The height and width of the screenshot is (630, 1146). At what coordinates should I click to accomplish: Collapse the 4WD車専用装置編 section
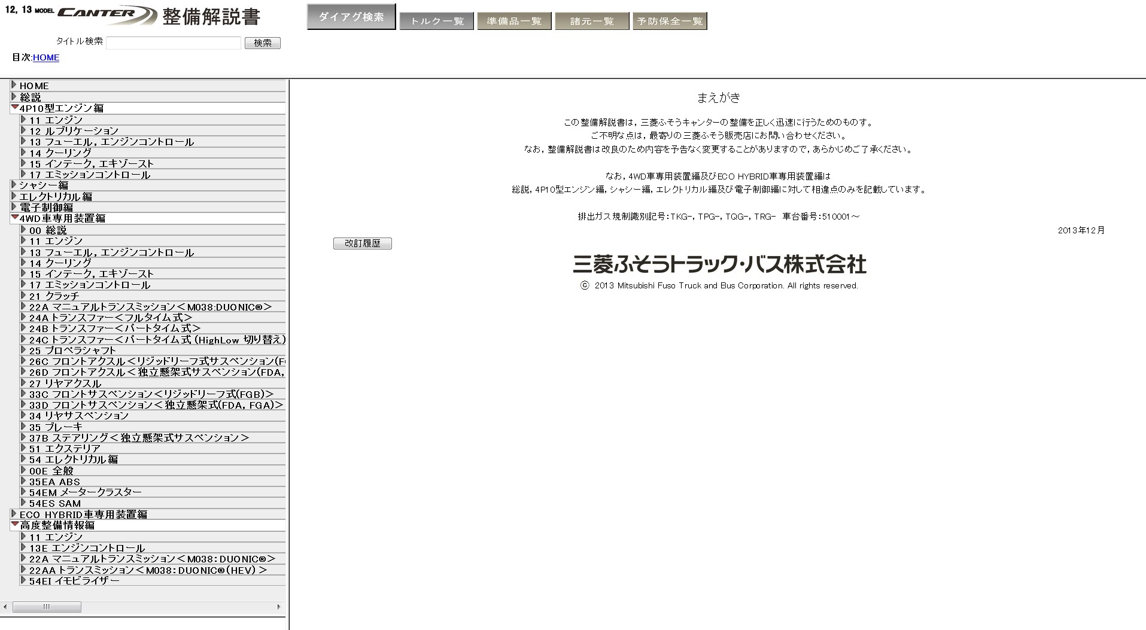click(x=15, y=218)
